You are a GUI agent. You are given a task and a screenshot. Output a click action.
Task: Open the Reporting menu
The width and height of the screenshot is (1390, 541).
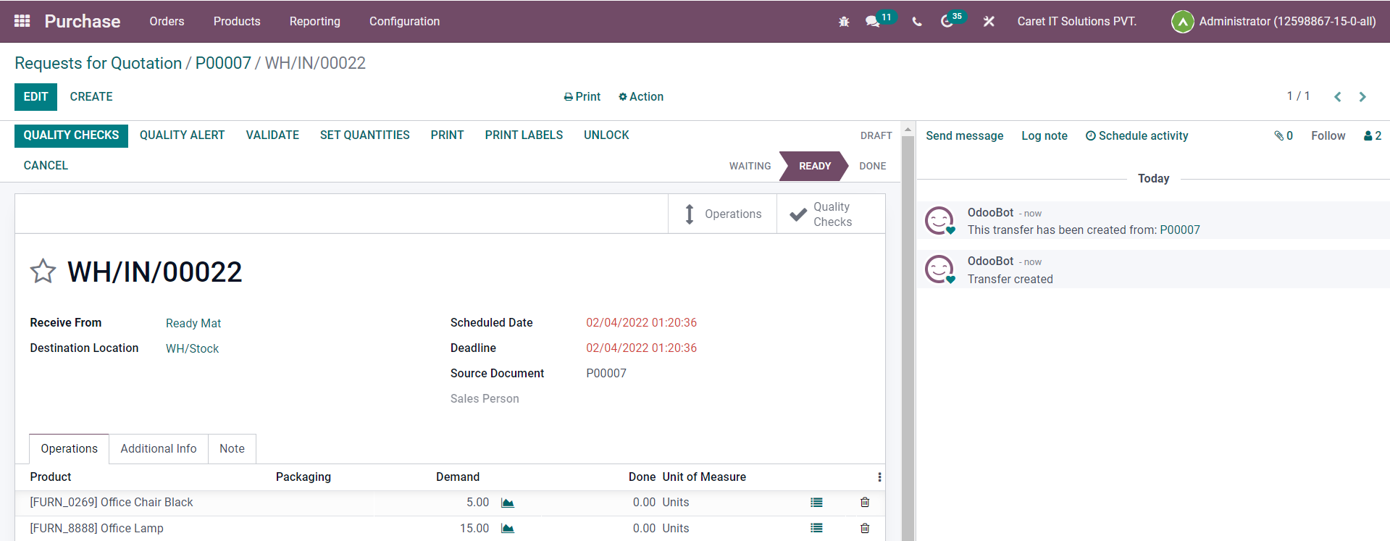click(314, 21)
